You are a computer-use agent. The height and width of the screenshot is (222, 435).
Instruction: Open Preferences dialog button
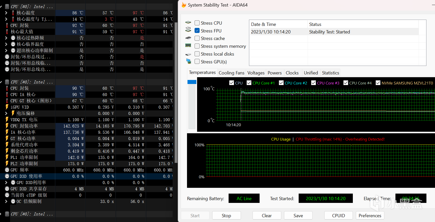[370, 215]
